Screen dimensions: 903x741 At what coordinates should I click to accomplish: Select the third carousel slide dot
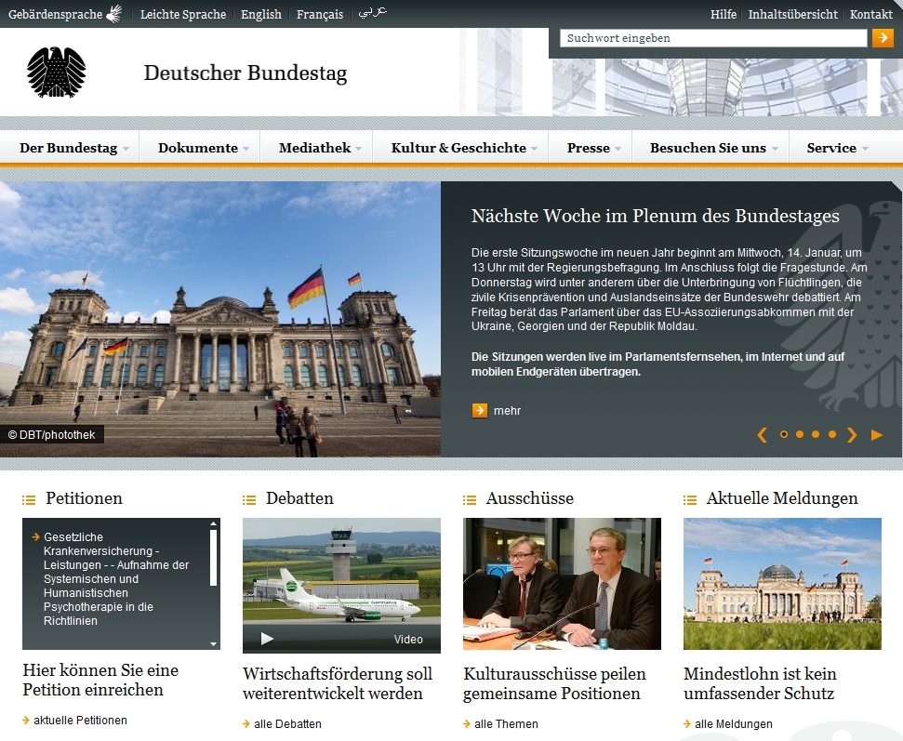(x=816, y=435)
